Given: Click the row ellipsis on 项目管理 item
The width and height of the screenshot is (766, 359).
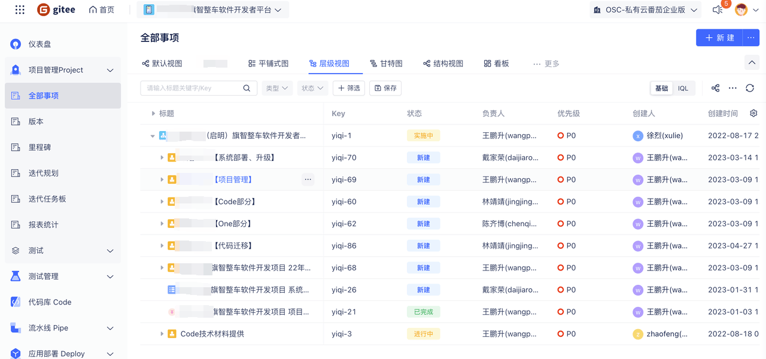Looking at the screenshot, I should click(308, 180).
